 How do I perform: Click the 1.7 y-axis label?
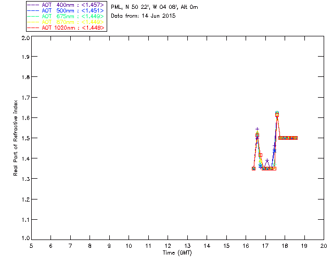tap(25, 98)
